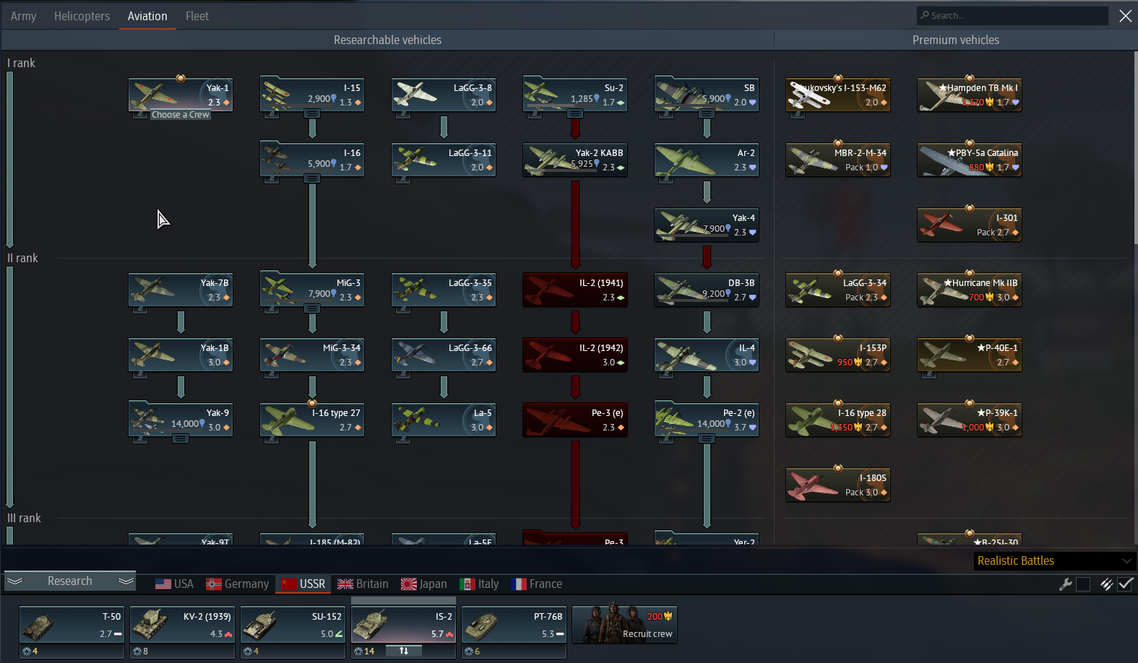Select the Yak-7B fighter card
Screen dimensions: 1138x663
pyautogui.click(x=181, y=290)
